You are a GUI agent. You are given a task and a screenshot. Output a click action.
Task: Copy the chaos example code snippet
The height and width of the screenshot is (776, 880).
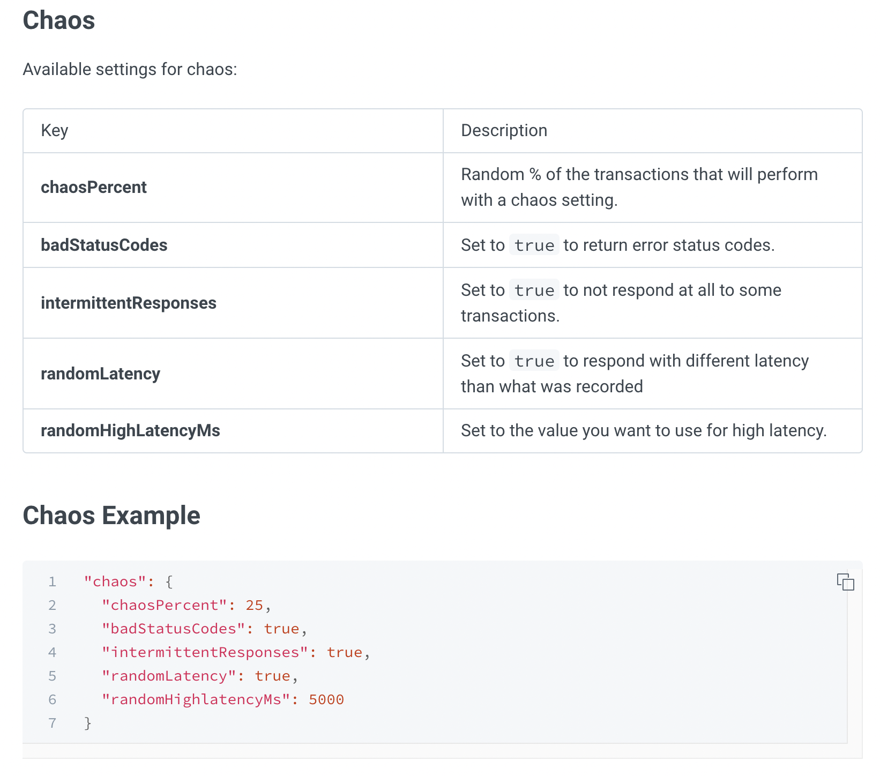click(845, 581)
